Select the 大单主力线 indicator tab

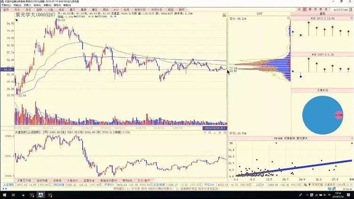[x=24, y=181]
